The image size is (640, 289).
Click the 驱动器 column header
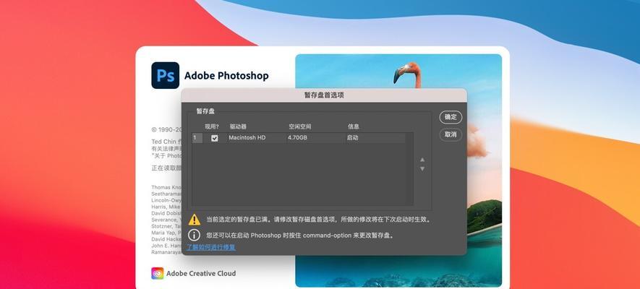tap(238, 126)
